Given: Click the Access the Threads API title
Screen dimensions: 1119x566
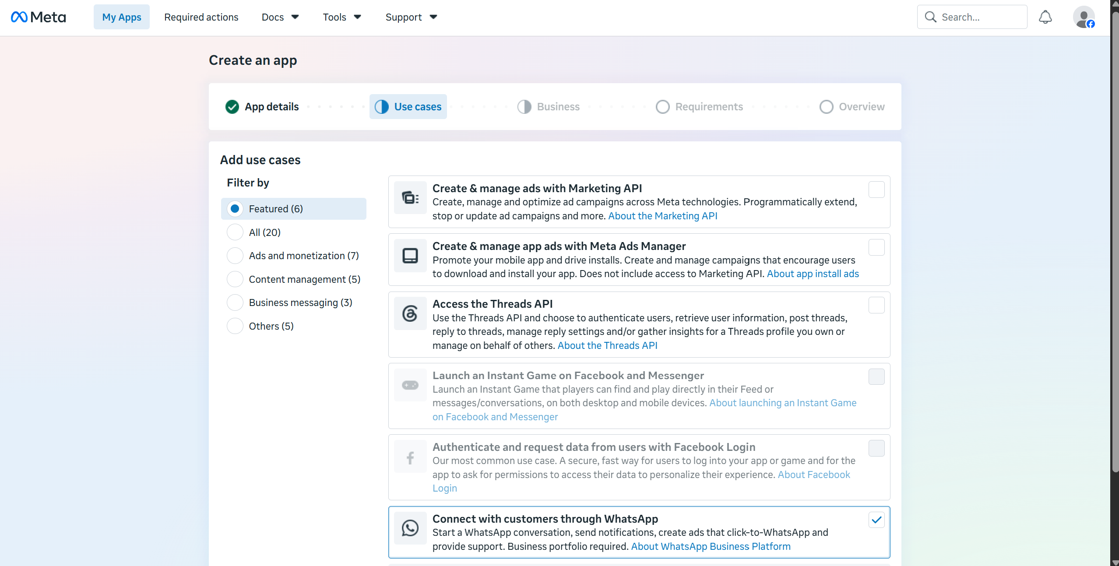Looking at the screenshot, I should 493,304.
